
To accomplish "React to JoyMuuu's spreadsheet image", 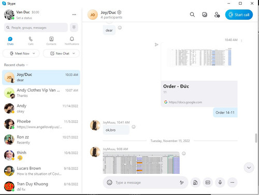I will point(184,154).
